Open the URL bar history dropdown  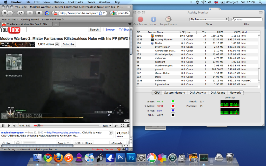pyautogui.click(x=104, y=13)
